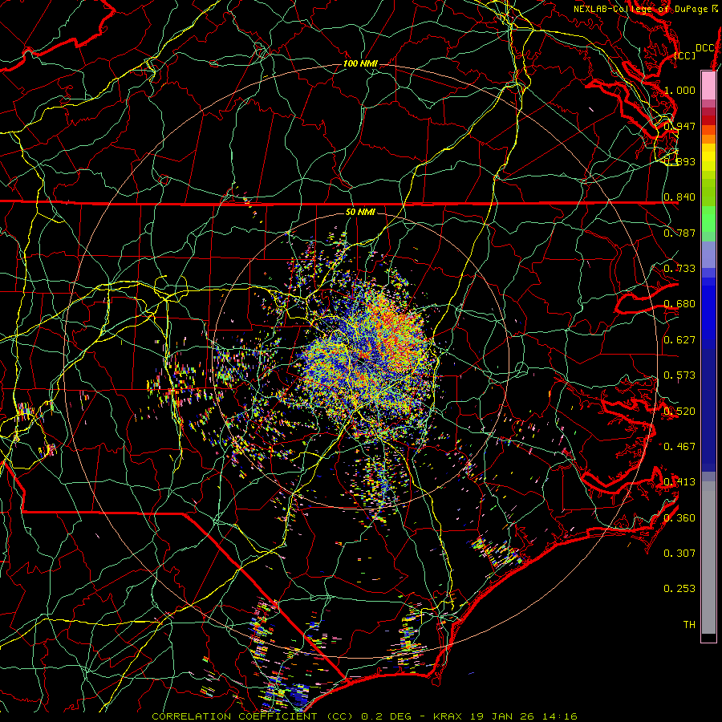Click the 0.360 scale value

(x=679, y=518)
